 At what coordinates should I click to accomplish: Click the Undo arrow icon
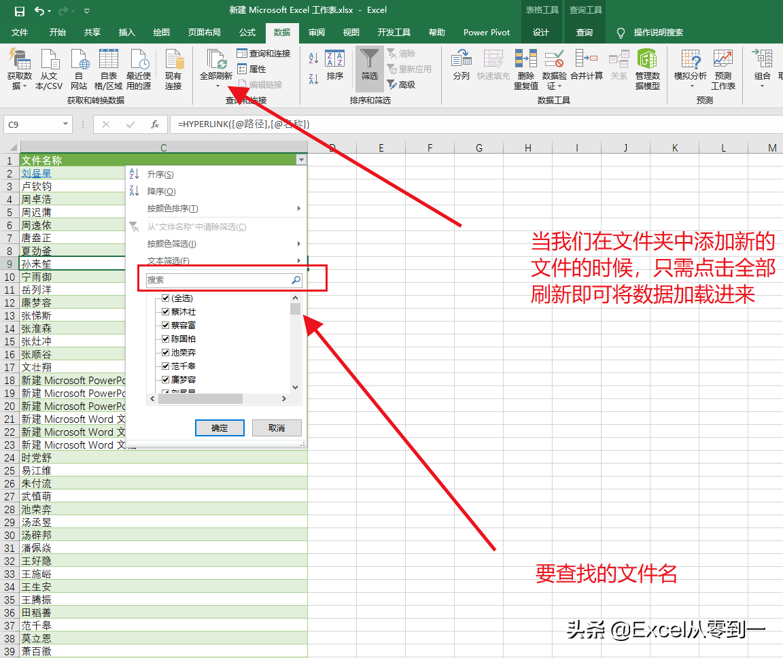39,10
